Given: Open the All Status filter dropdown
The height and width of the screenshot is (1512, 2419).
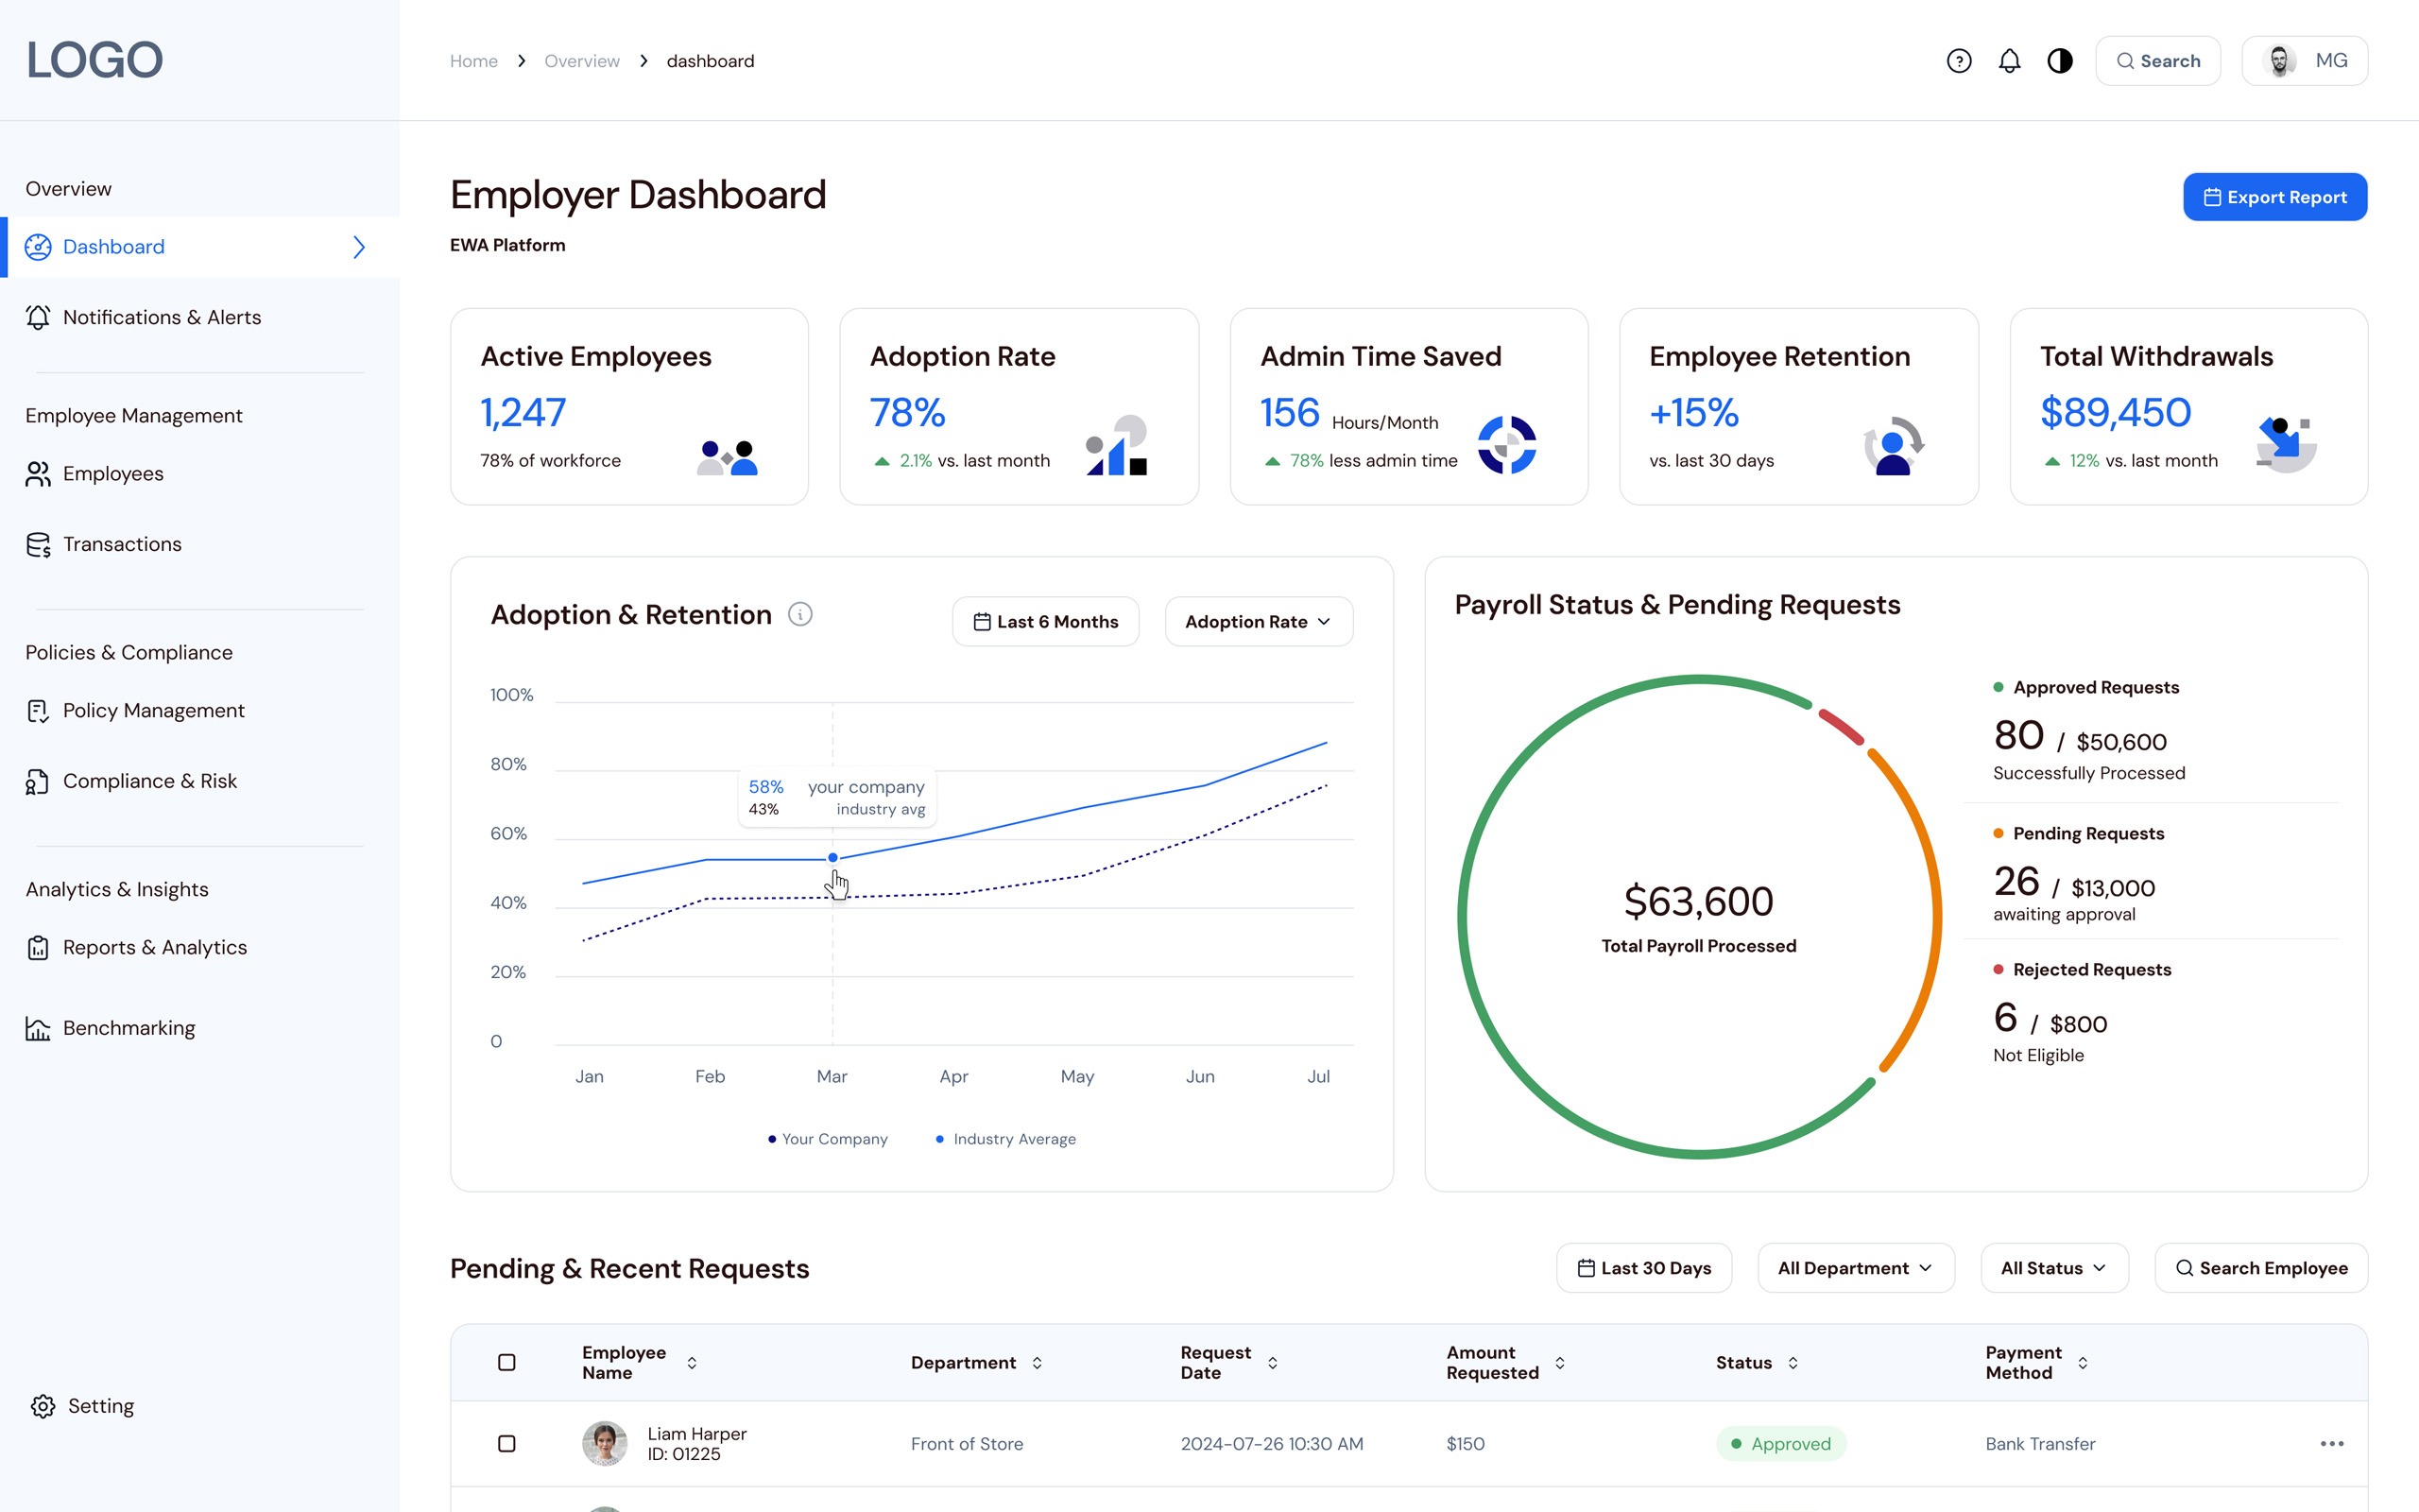Looking at the screenshot, I should (2053, 1268).
